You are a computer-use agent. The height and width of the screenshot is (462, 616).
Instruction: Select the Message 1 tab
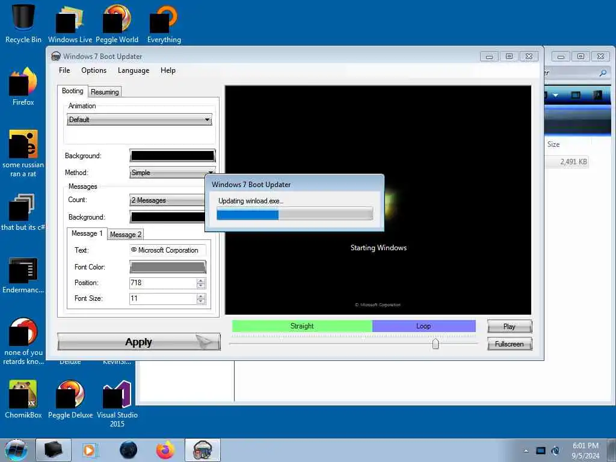[x=87, y=233]
